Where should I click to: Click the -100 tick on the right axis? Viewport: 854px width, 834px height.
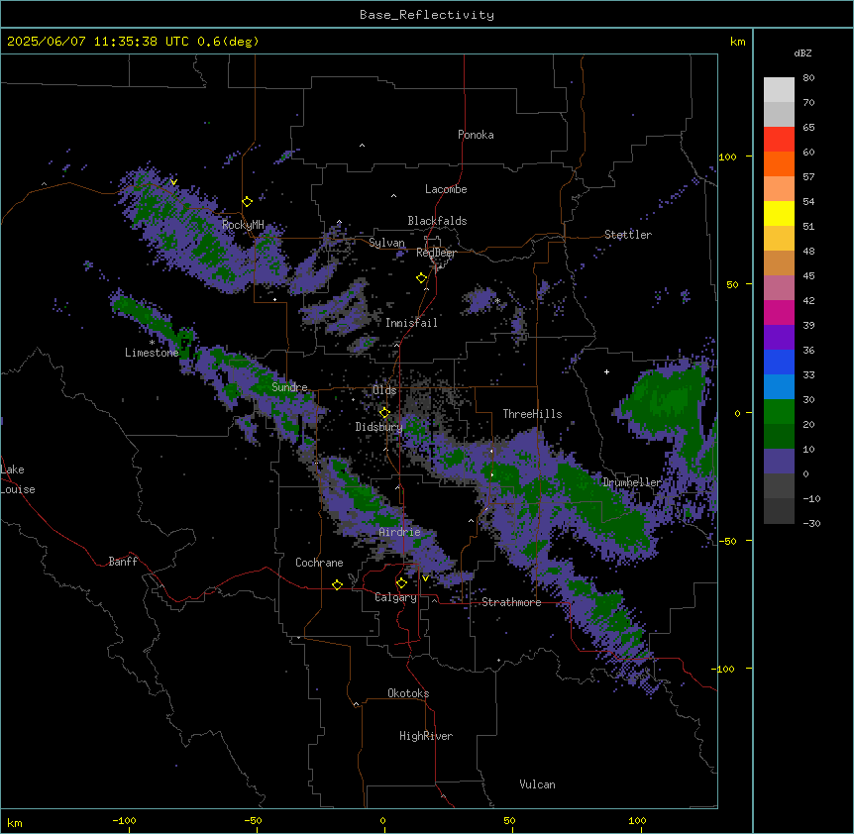tap(724, 669)
